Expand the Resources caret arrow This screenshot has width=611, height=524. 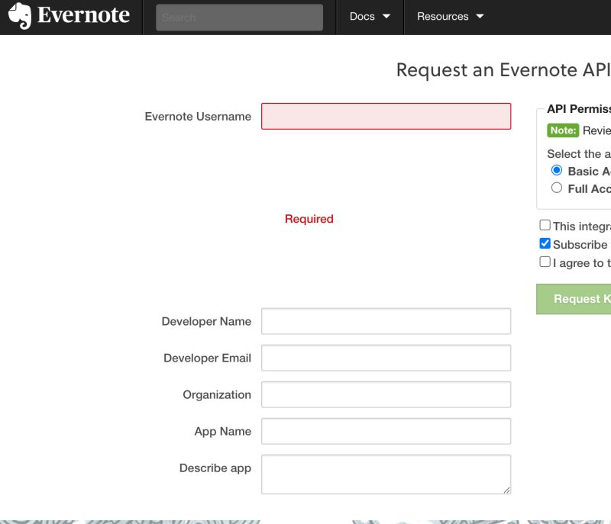(x=480, y=16)
